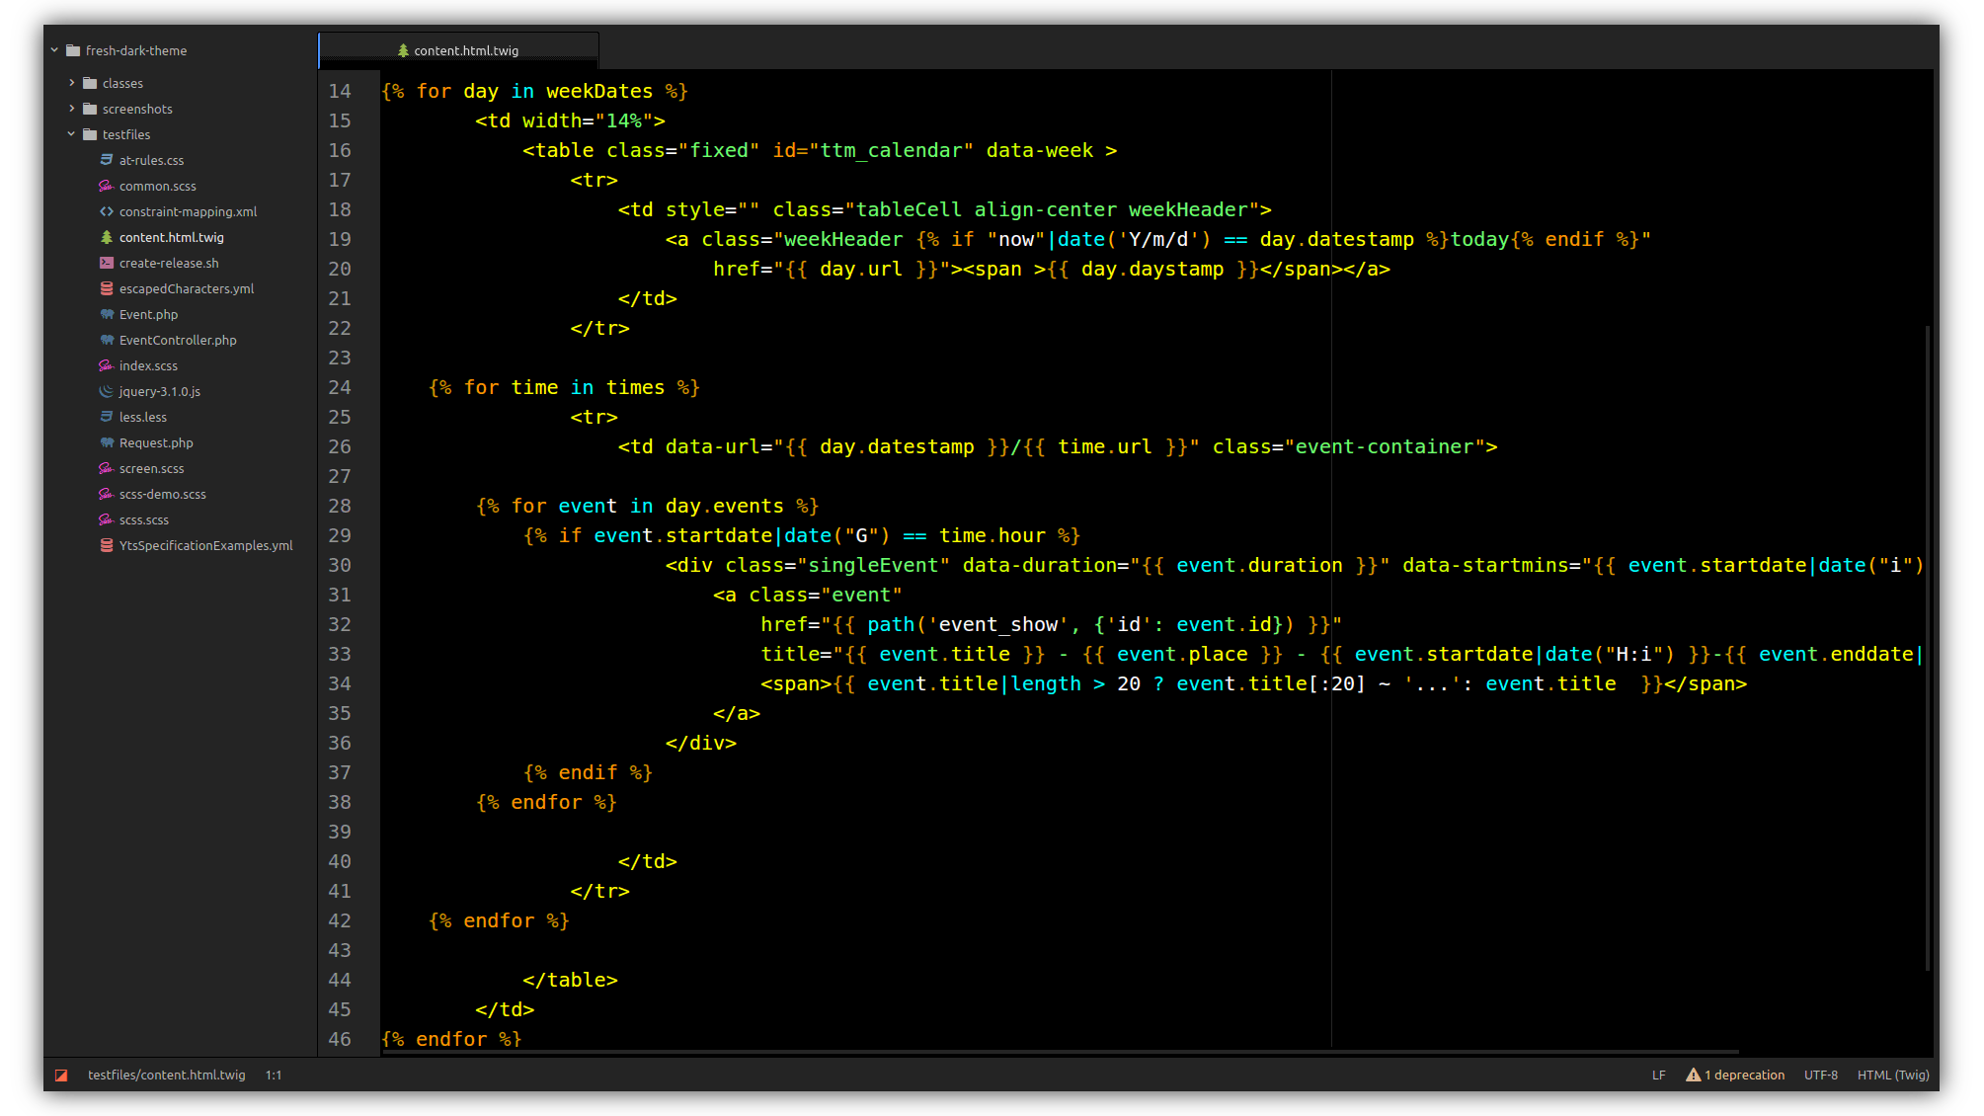
Task: Open go-to-line via 1:1 cursor position
Action: pos(274,1075)
